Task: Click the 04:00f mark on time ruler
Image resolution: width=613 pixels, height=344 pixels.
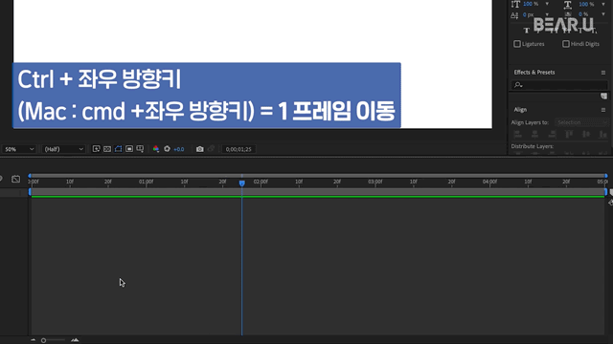Action: [489, 182]
